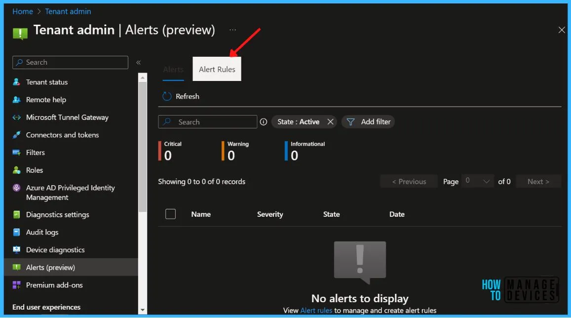Image resolution: width=571 pixels, height=318 pixels.
Task: Click the Alerts (preview) sidebar icon
Action: [16, 267]
